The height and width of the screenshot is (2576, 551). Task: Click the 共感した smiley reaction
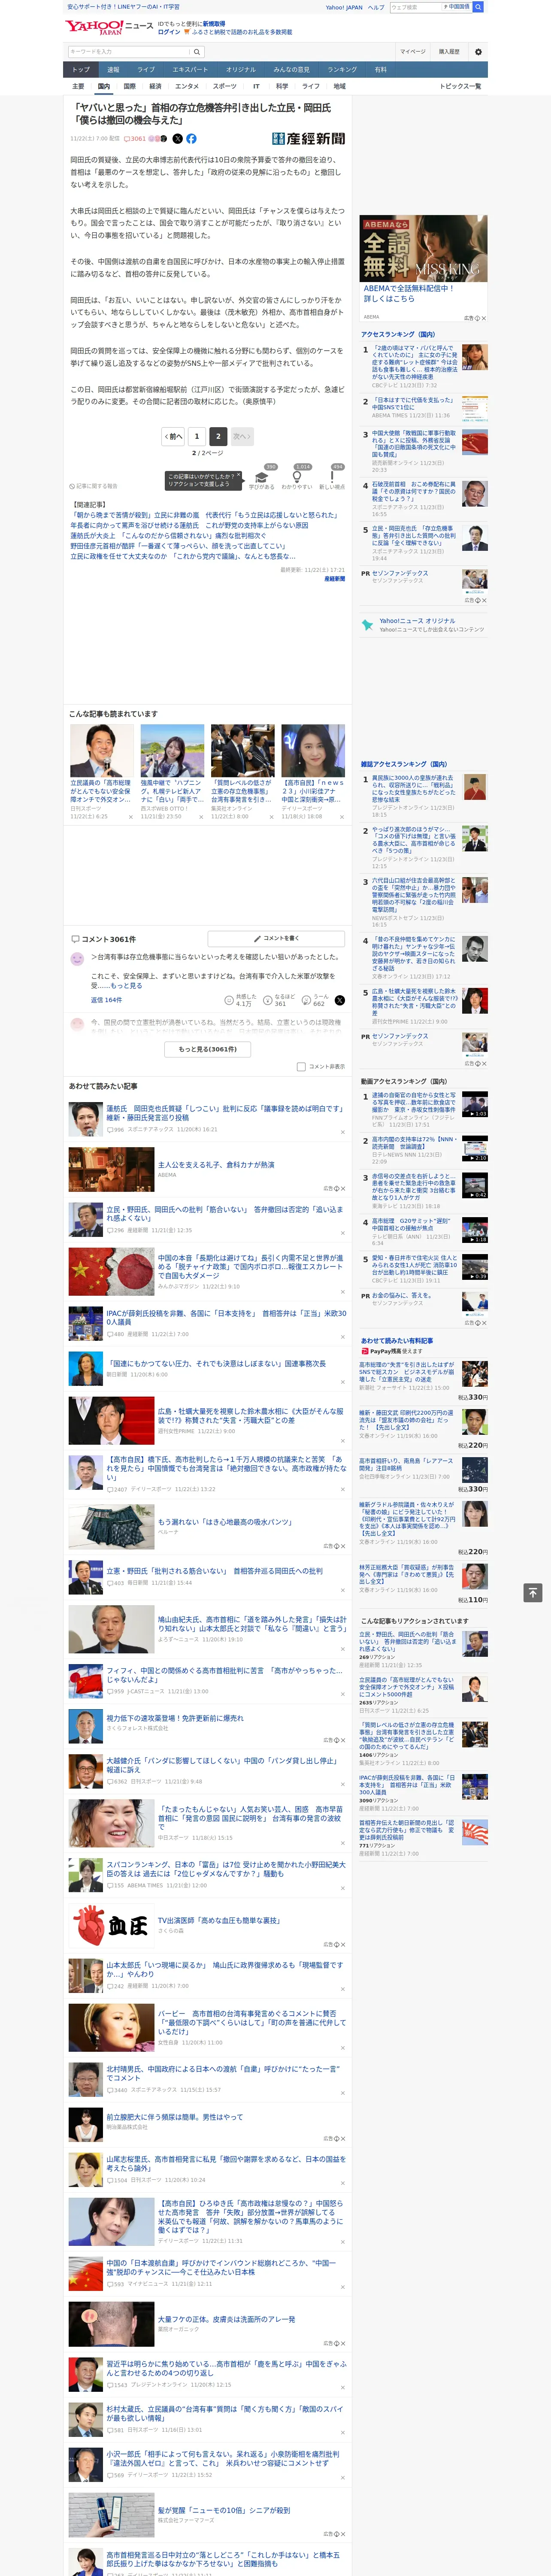229,1000
